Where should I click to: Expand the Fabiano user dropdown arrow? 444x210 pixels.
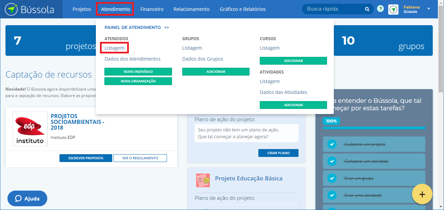(428, 9)
